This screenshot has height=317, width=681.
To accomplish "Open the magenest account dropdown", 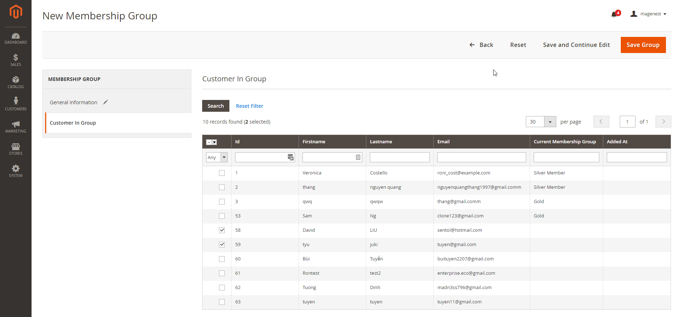I will pyautogui.click(x=649, y=14).
